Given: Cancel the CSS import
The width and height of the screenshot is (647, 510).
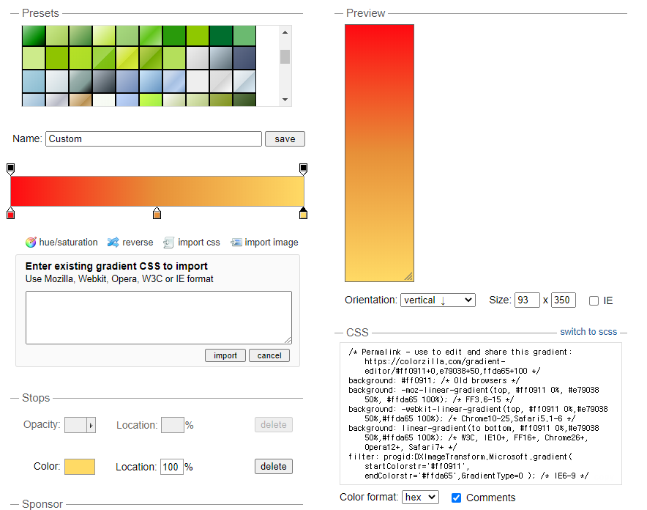Looking at the screenshot, I should click(x=269, y=355).
